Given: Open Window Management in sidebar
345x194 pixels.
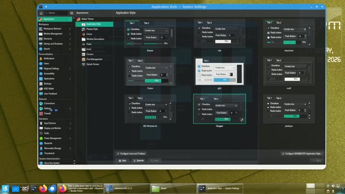Looking at the screenshot, I should click(55, 34).
